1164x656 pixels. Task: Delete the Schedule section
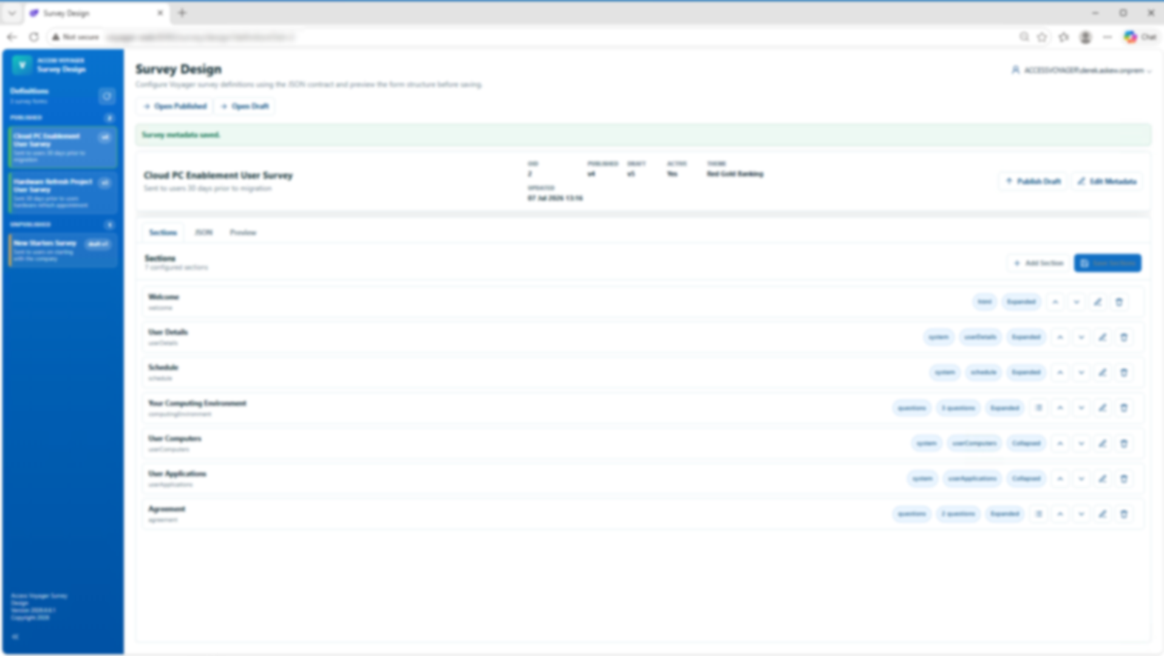tap(1124, 372)
